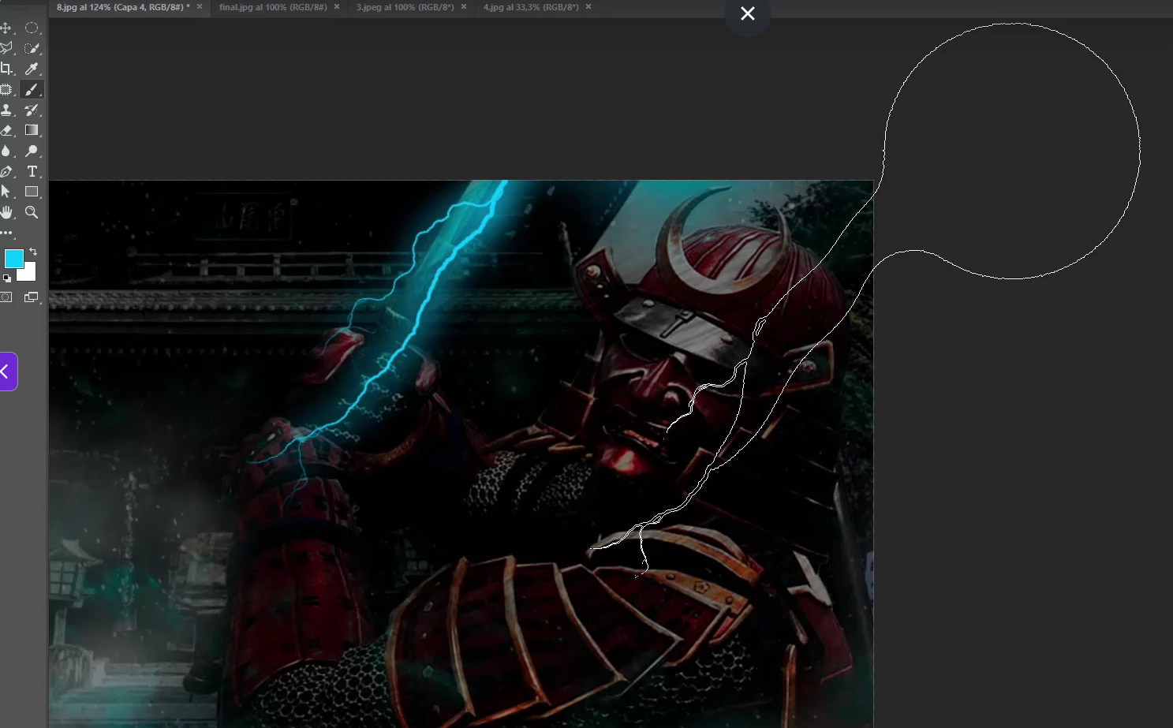1173x728 pixels.
Task: Select the Eraser tool
Action: pos(6,130)
